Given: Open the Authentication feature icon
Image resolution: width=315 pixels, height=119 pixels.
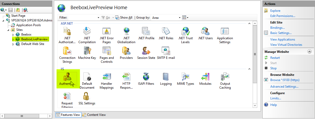Looking at the screenshot, I should 67,79.
